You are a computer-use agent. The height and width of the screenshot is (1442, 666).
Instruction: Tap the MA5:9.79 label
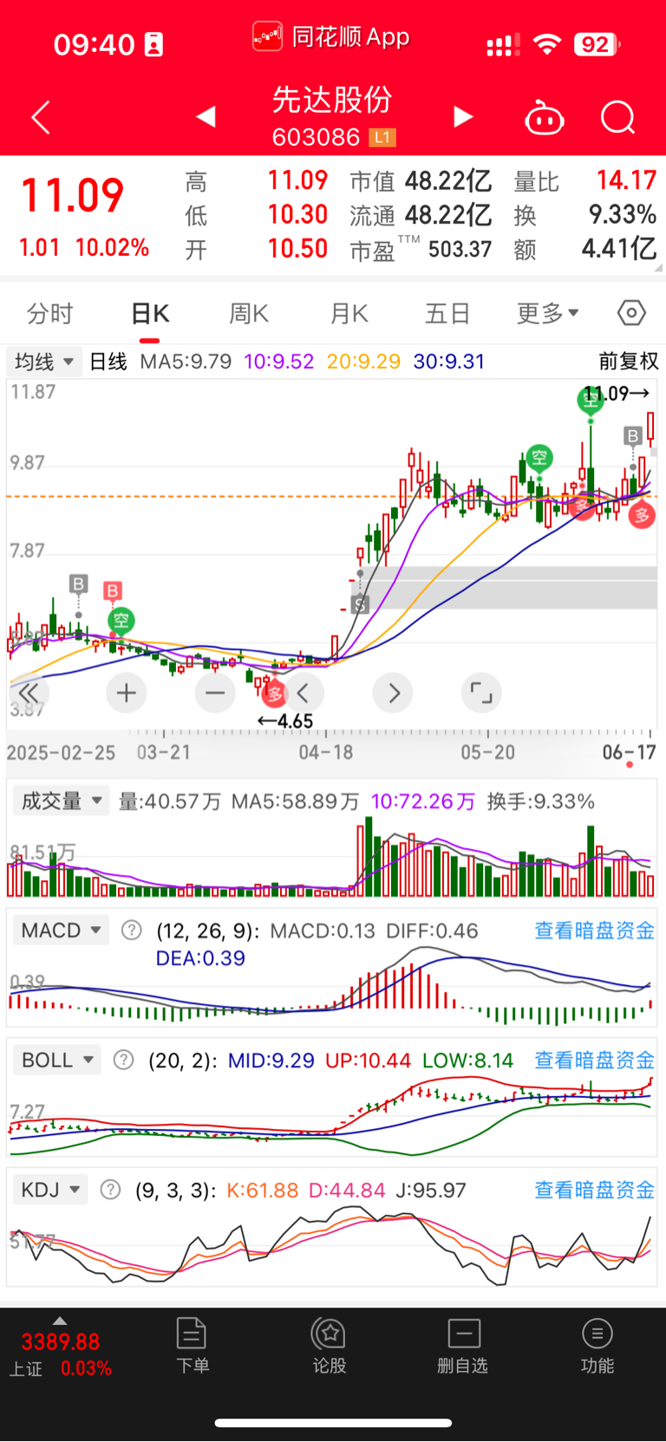coord(186,362)
